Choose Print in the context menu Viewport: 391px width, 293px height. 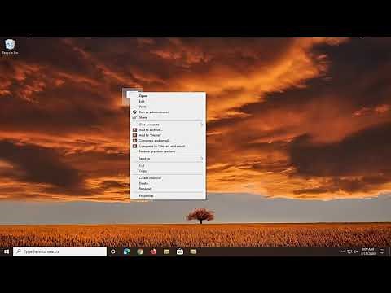pyautogui.click(x=168, y=107)
